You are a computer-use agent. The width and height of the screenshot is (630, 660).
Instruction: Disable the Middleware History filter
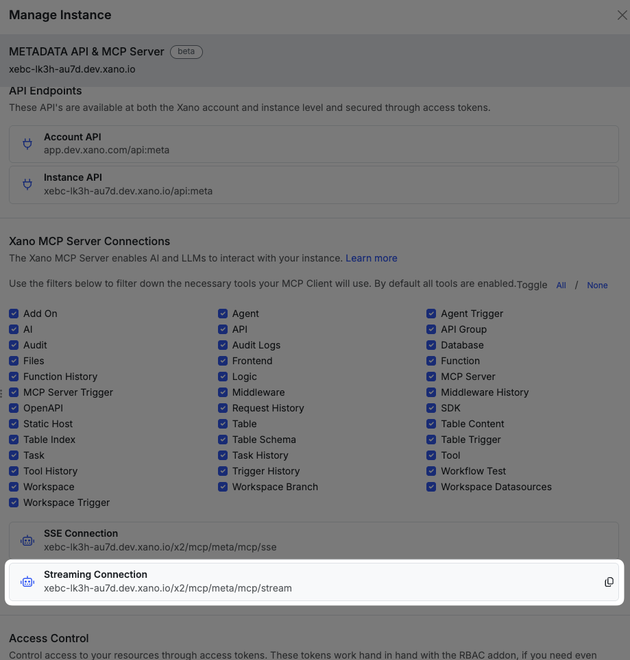coord(431,392)
